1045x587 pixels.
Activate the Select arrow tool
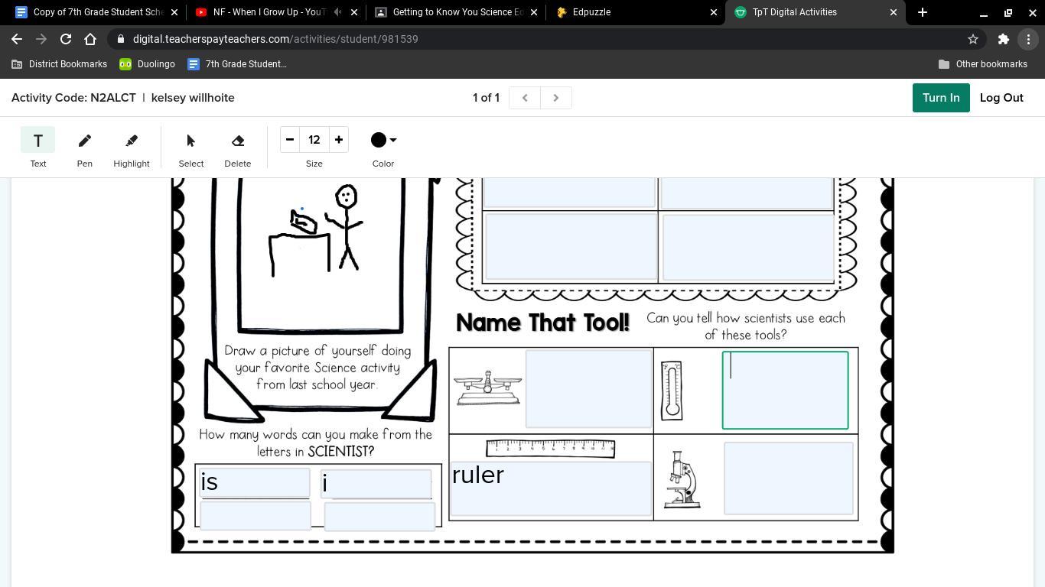(190, 141)
